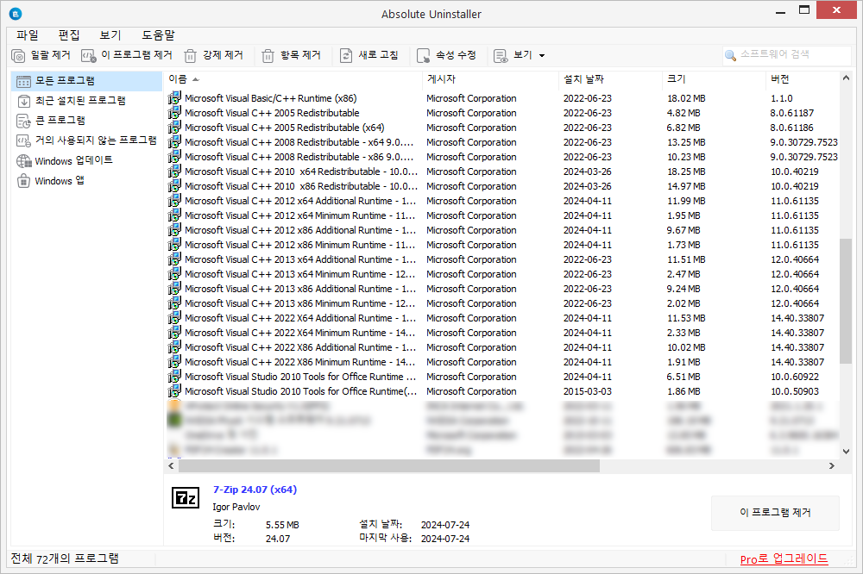This screenshot has width=863, height=574.
Task: Select Windows 앱 in the sidebar
Action: coord(86,181)
